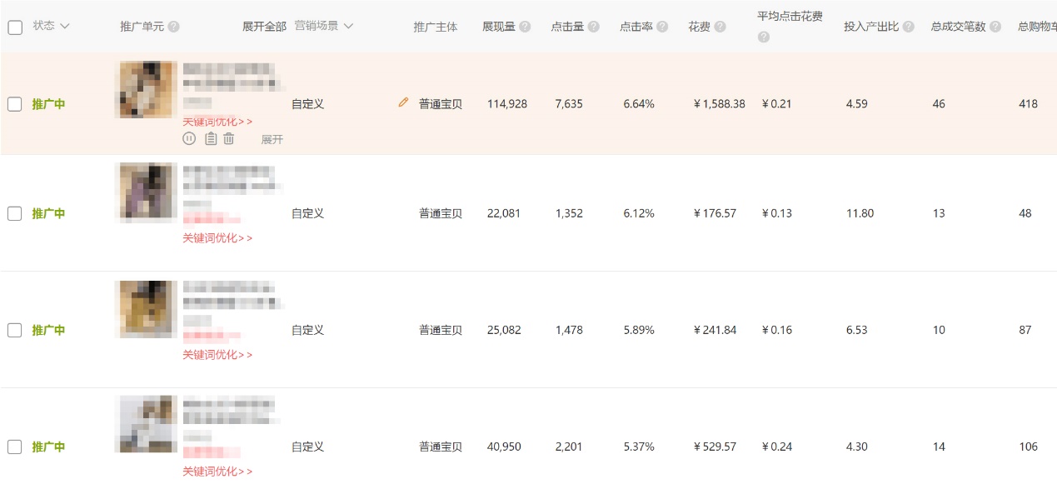Open product thumbnail in the 22,081 row
This screenshot has height=499, width=1057.
click(147, 191)
